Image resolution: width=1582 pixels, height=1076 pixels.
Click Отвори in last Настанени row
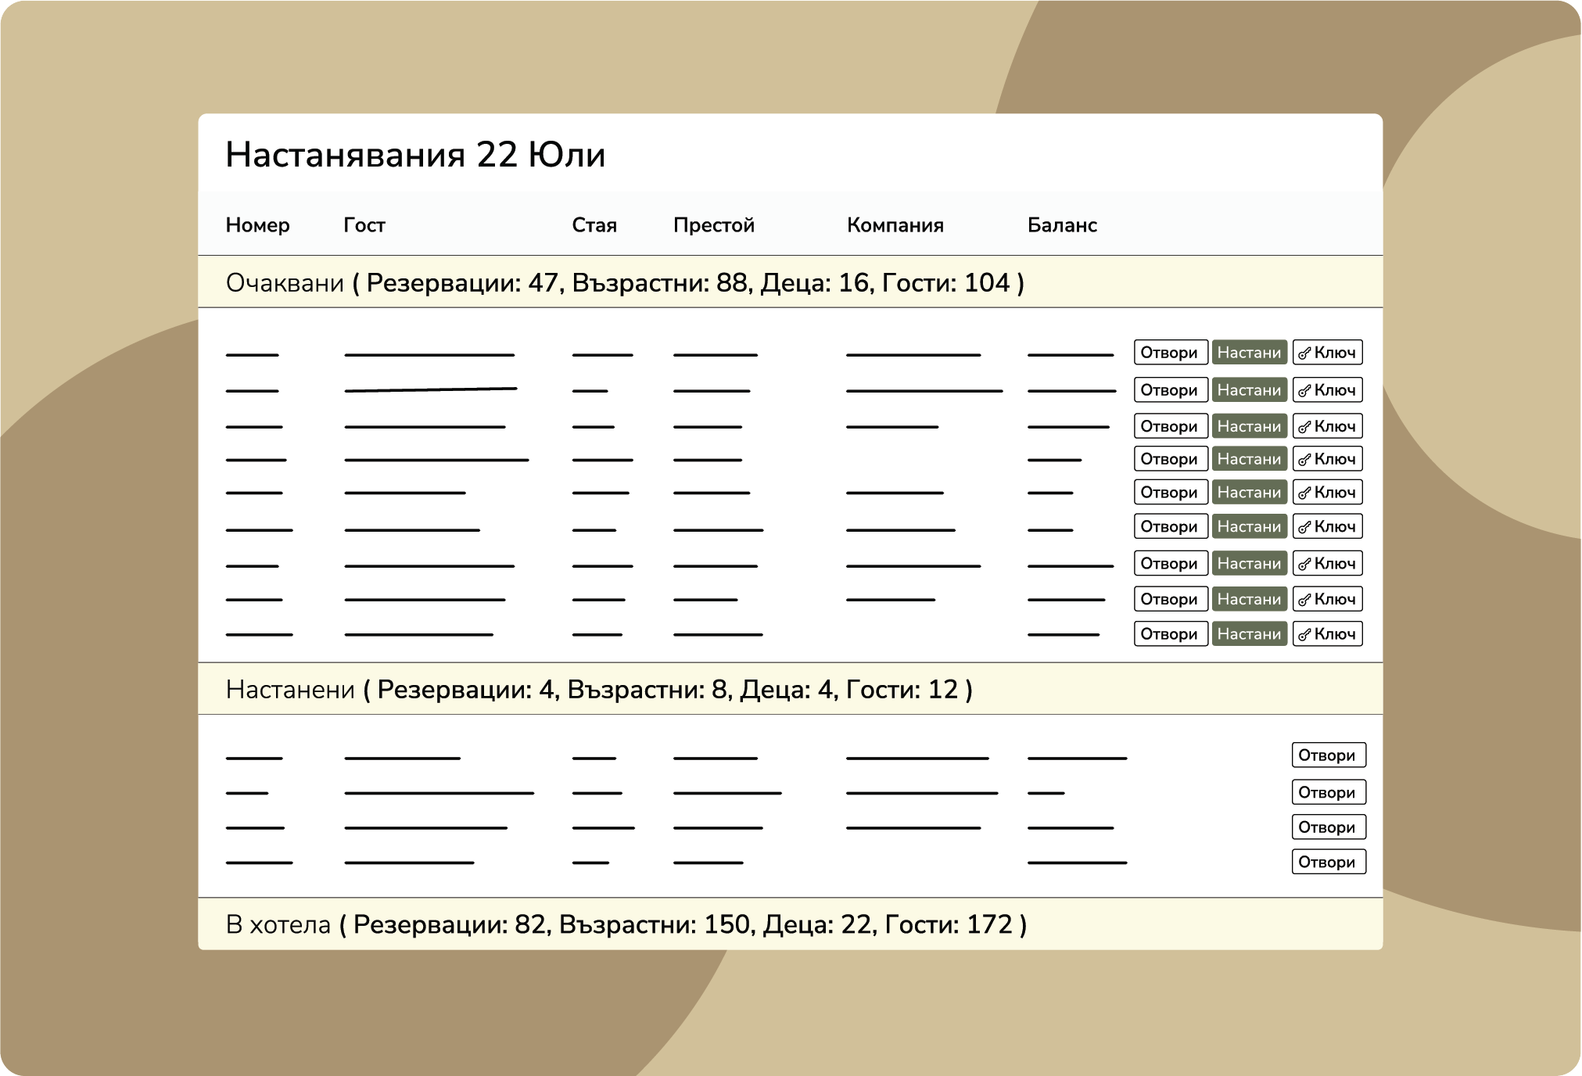(1328, 862)
